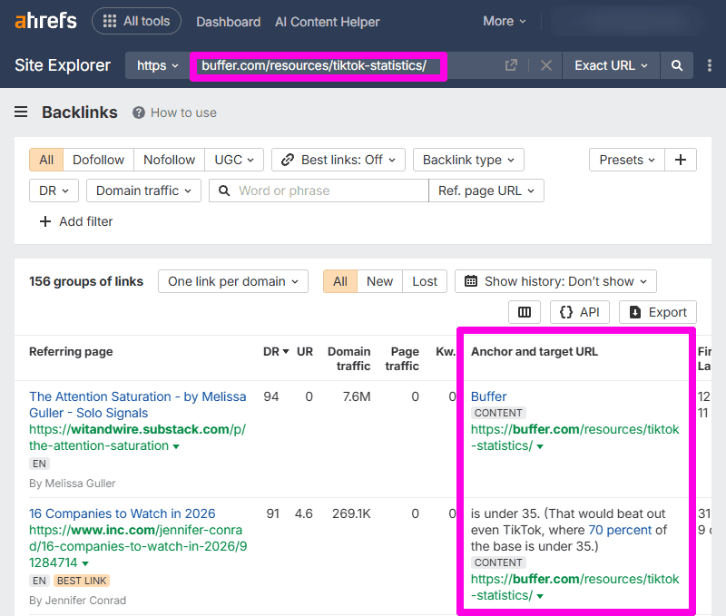Click the API button
Viewport: 726px width, 616px height.
pyautogui.click(x=580, y=312)
